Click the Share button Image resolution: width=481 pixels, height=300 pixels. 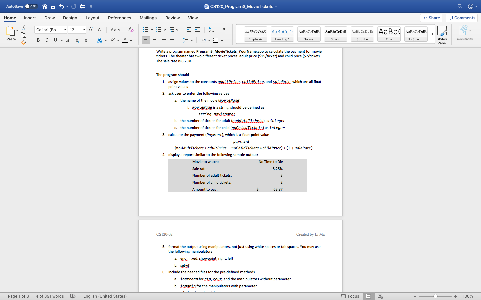(431, 18)
